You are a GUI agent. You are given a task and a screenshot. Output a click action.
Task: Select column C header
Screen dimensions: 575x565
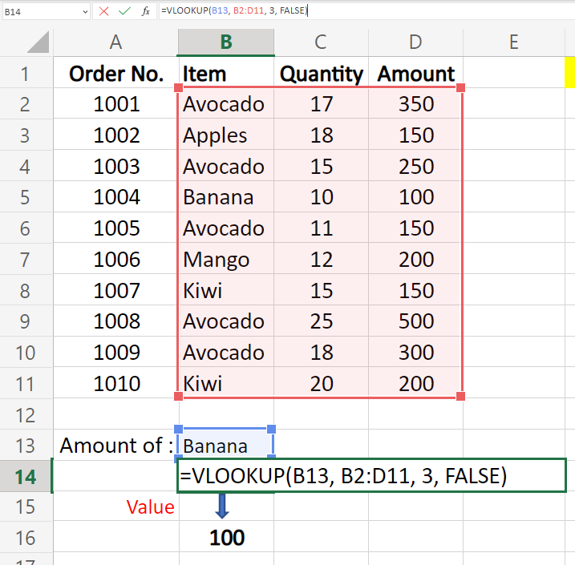click(x=321, y=42)
